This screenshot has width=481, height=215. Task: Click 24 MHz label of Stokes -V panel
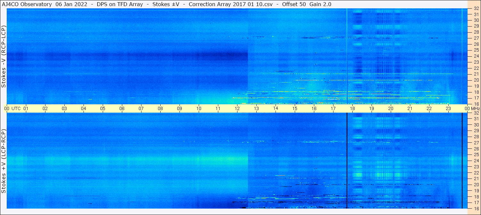pyautogui.click(x=476, y=56)
